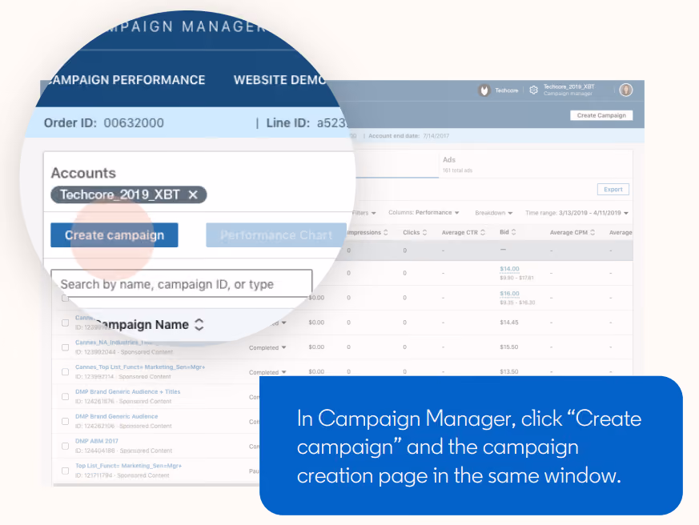Image resolution: width=699 pixels, height=525 pixels.
Task: Click the Export button
Action: 613,190
